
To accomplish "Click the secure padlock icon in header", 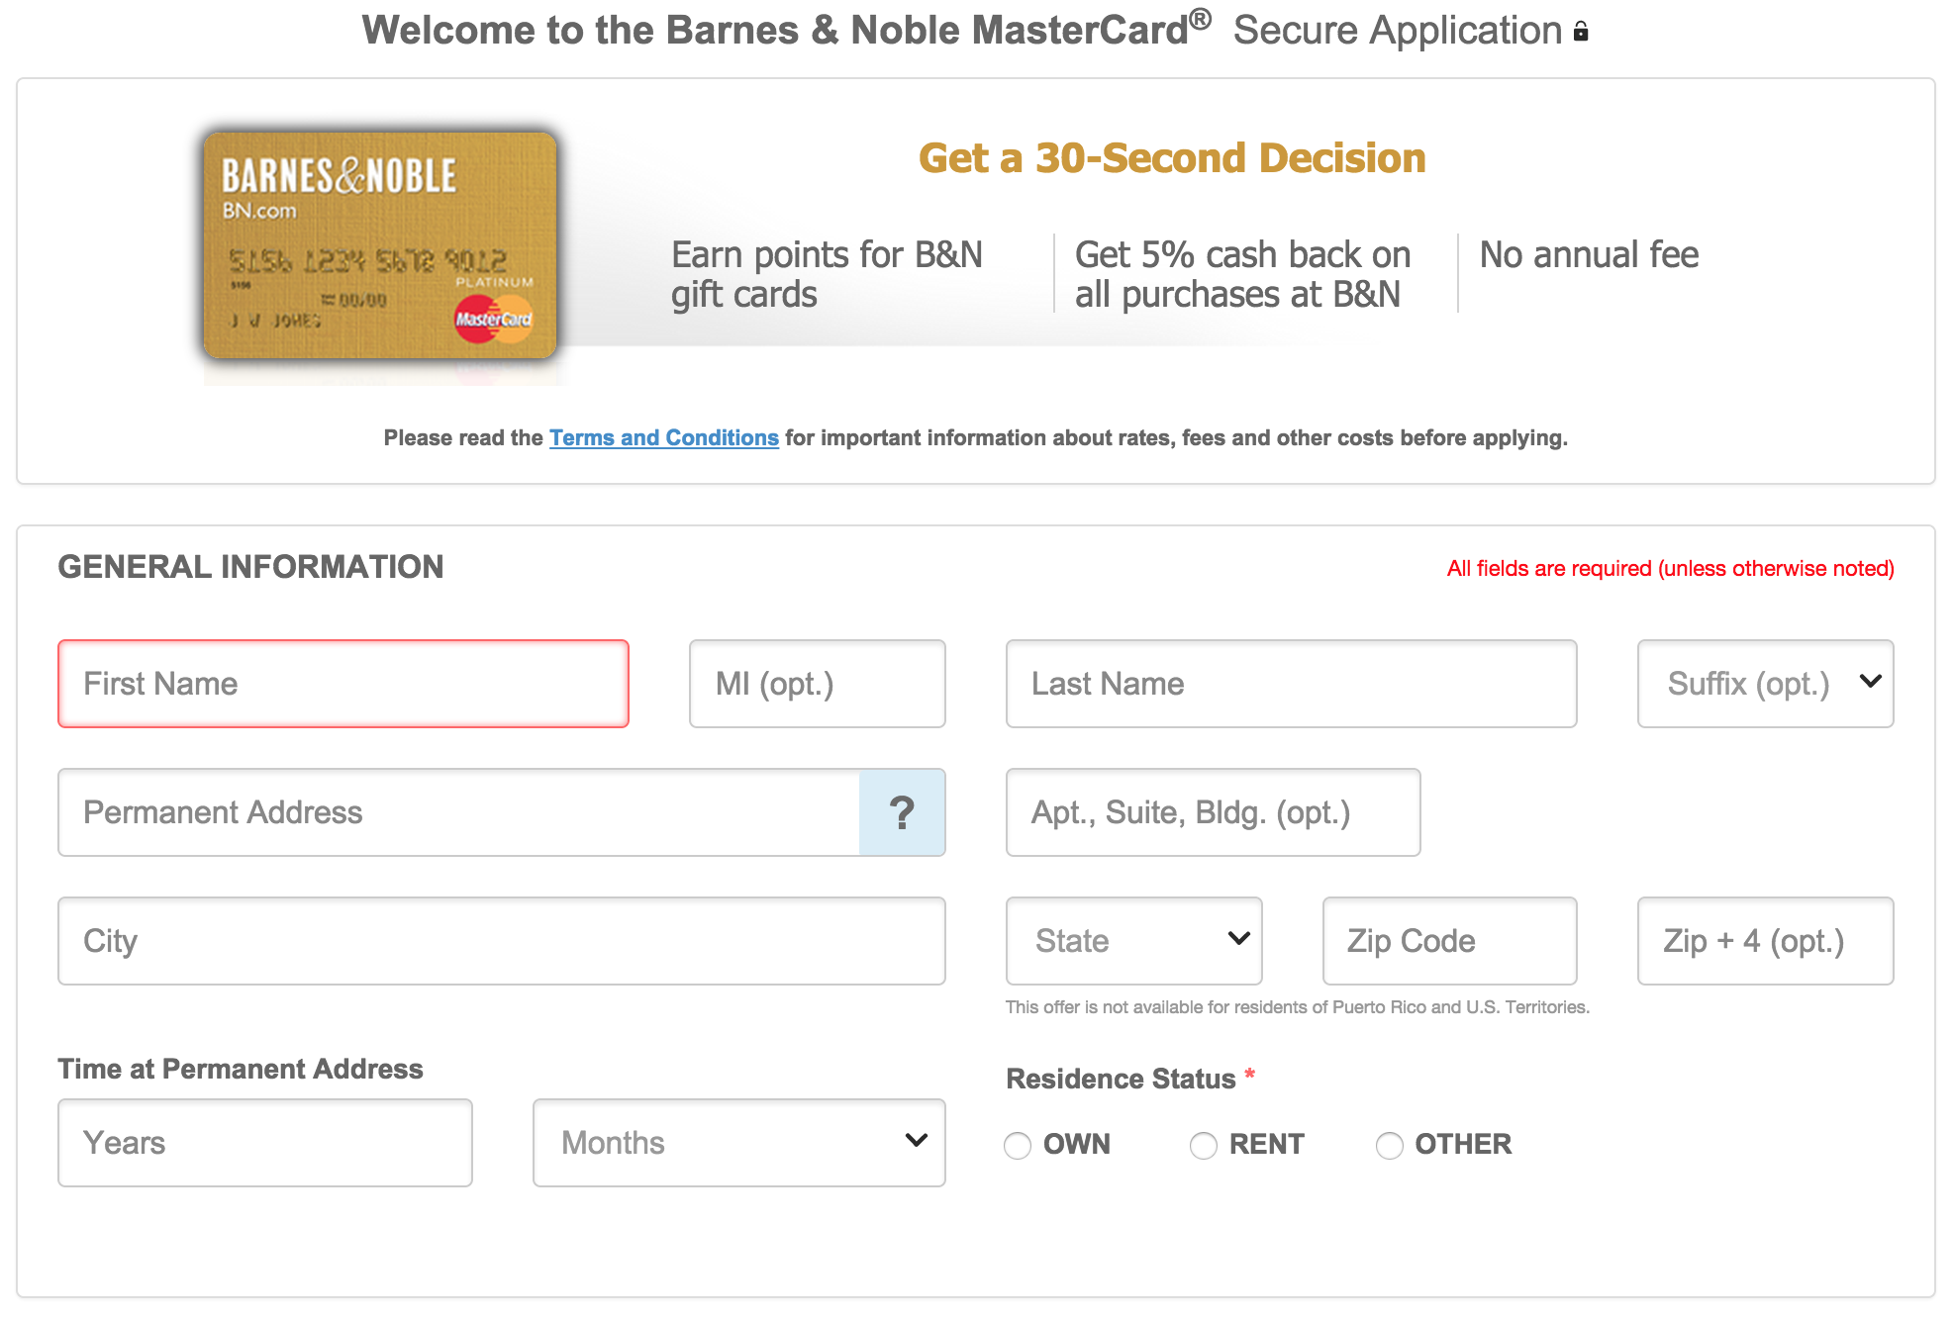I will (x=1581, y=32).
